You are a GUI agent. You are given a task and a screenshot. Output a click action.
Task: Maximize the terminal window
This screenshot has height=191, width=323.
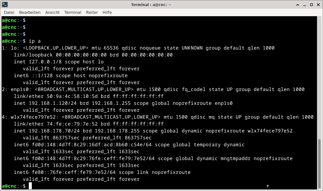(x=312, y=5)
